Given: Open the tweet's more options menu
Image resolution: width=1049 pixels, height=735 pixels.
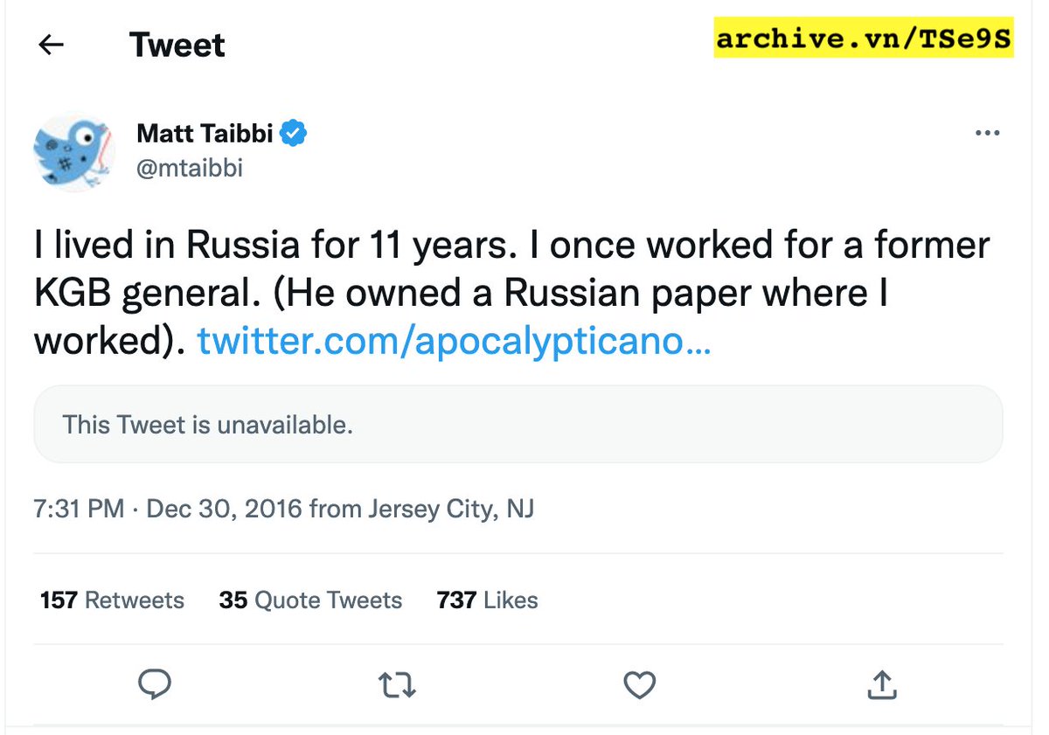Looking at the screenshot, I should [986, 134].
